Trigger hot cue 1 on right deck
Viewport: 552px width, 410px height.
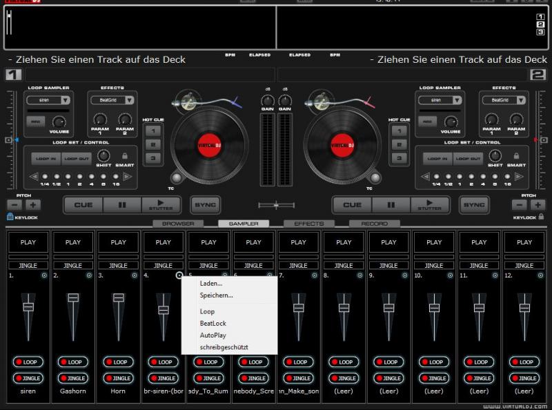[400, 130]
